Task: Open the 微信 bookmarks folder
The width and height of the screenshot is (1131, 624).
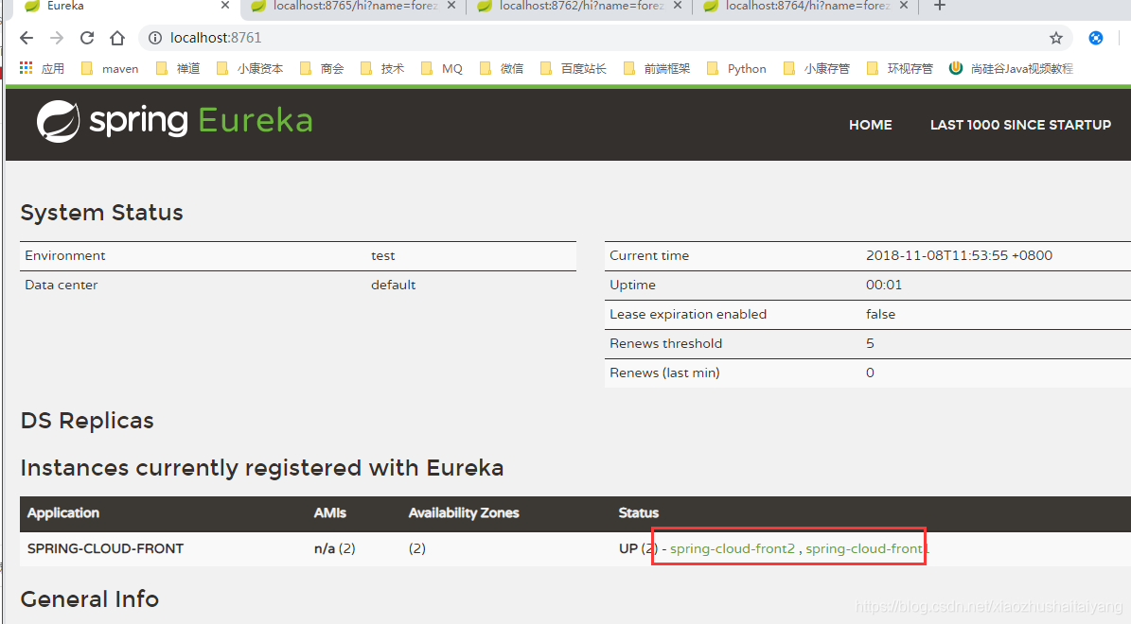Action: click(502, 68)
